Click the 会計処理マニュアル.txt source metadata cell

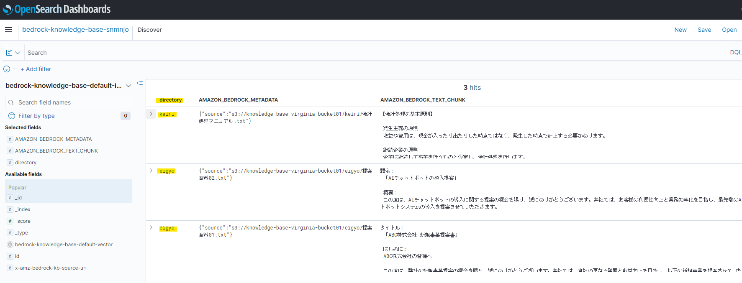(x=285, y=117)
